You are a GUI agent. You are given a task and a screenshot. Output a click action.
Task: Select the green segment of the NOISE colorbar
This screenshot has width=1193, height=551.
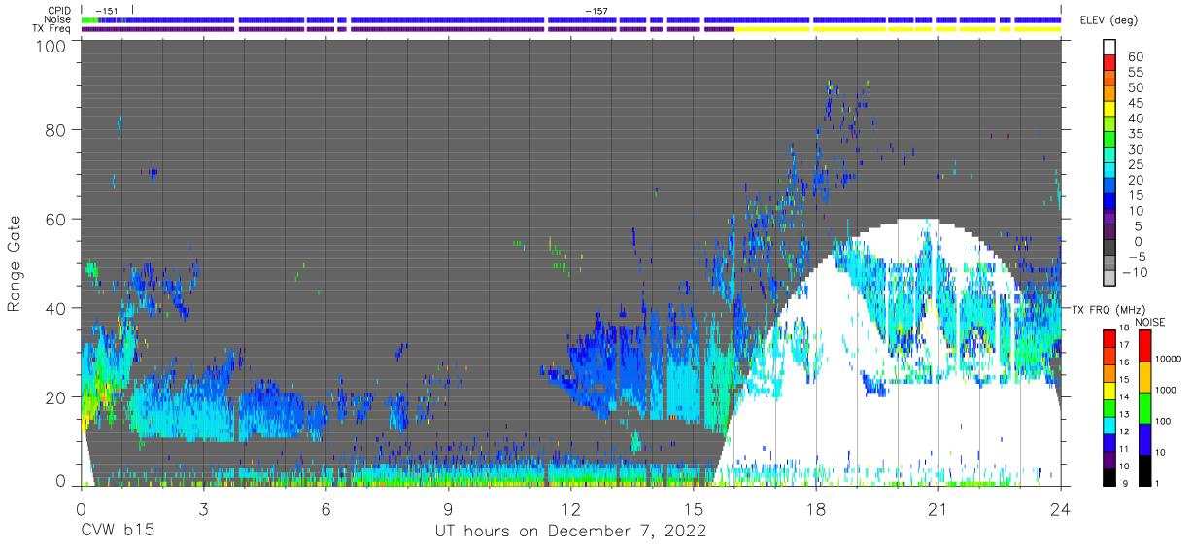coord(1144,406)
